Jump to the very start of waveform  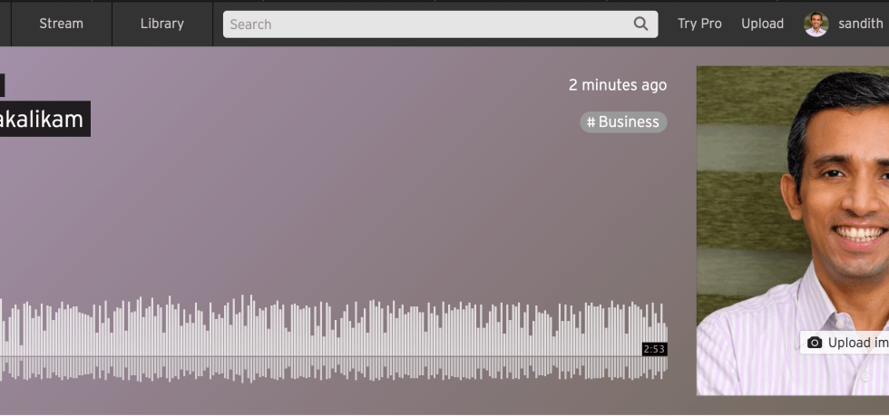pos(2,326)
